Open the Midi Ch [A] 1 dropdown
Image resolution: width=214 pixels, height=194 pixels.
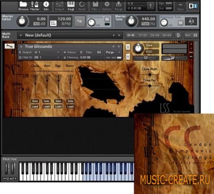[39, 58]
